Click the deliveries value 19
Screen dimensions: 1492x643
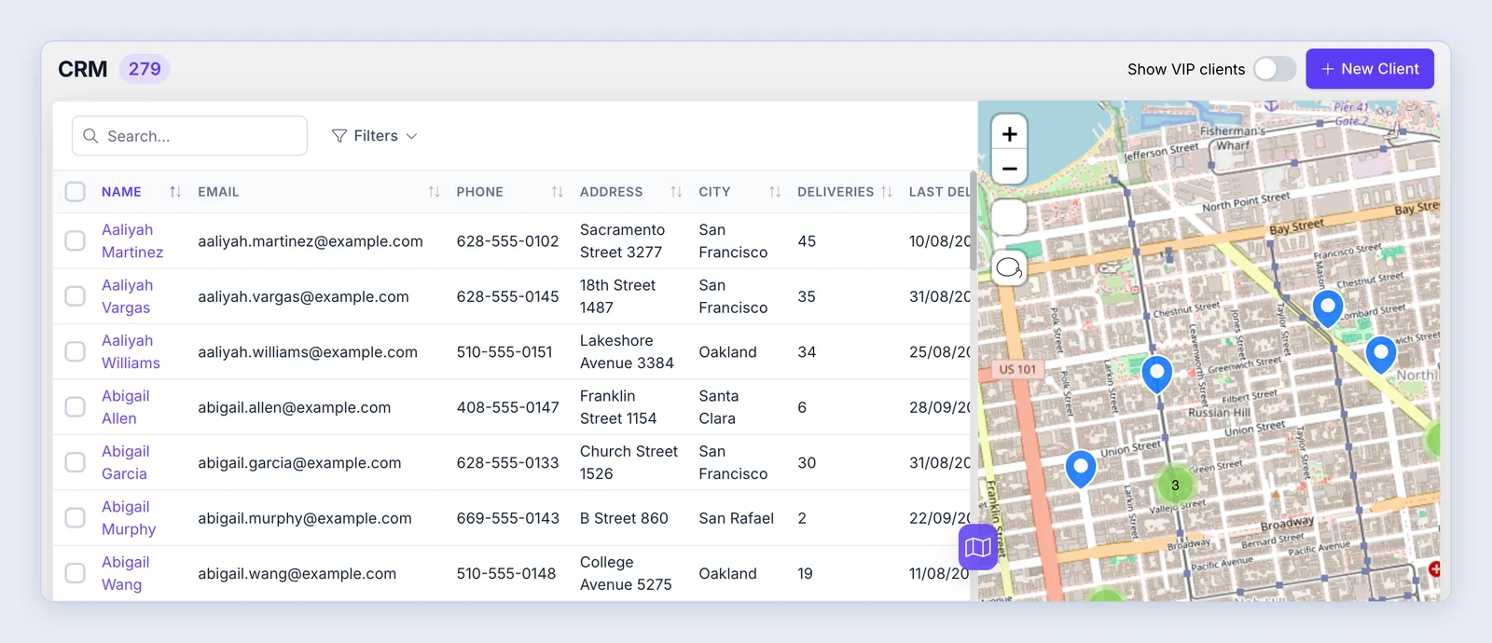[x=805, y=574]
